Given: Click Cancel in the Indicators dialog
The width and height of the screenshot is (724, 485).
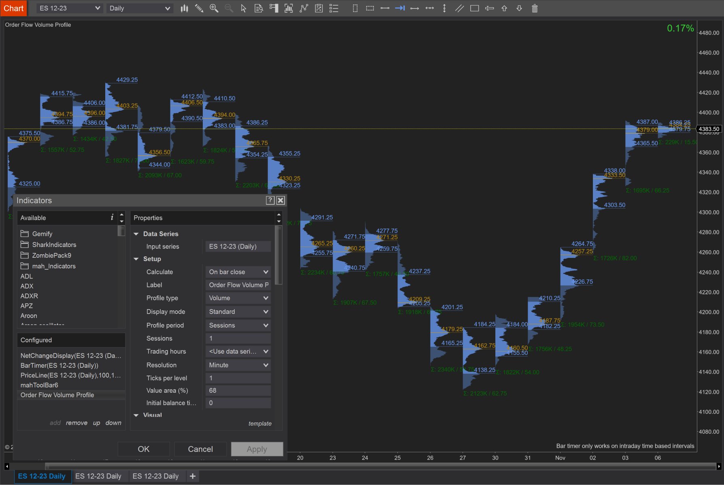Looking at the screenshot, I should (x=200, y=449).
